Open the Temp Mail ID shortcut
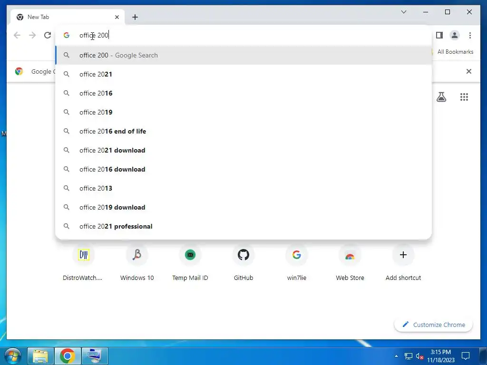 (190, 263)
